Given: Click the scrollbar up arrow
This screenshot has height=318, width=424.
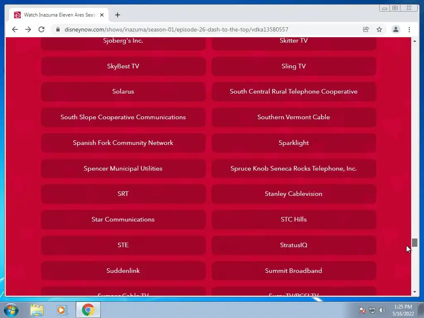Looking at the screenshot, I should click(x=414, y=41).
